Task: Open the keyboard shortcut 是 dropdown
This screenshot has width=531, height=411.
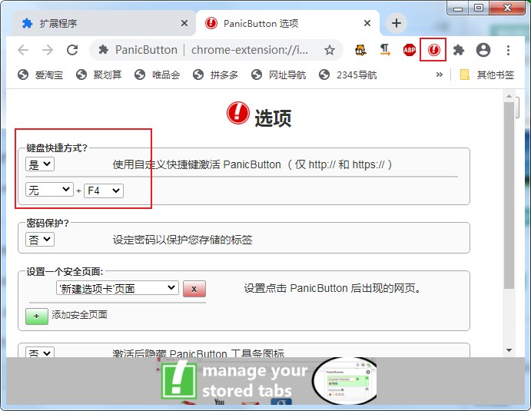Action: pyautogui.click(x=40, y=164)
